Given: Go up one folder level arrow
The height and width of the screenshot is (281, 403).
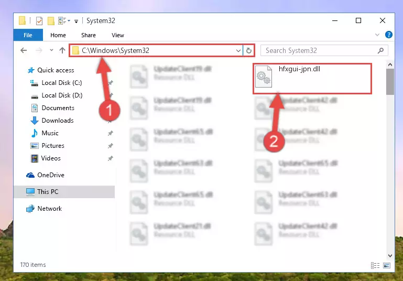Looking at the screenshot, I should click(62, 50).
